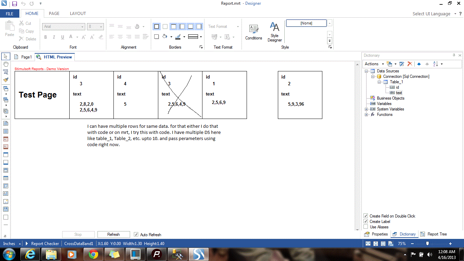Screen dimensions: 464x261
Task: Insert a barcode component from toolbox
Action: coord(6,209)
